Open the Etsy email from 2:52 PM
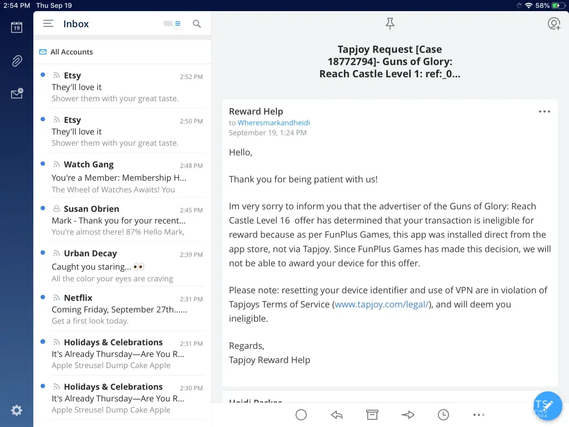 [x=122, y=87]
